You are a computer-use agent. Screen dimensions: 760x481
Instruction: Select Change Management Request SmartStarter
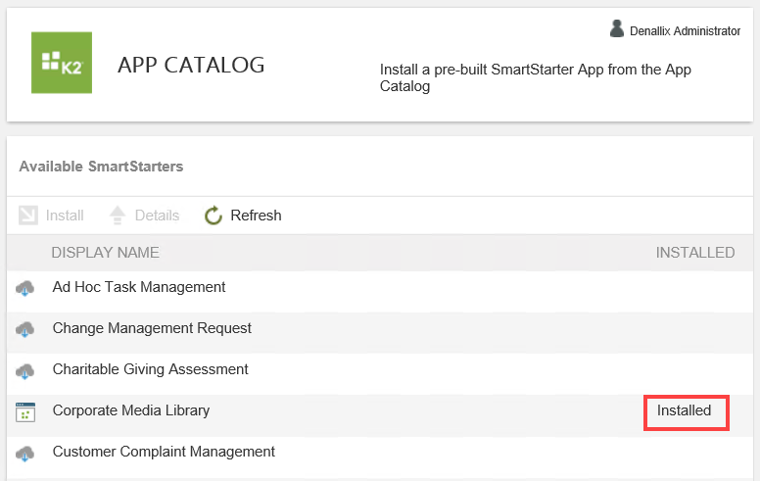pyautogui.click(x=152, y=328)
